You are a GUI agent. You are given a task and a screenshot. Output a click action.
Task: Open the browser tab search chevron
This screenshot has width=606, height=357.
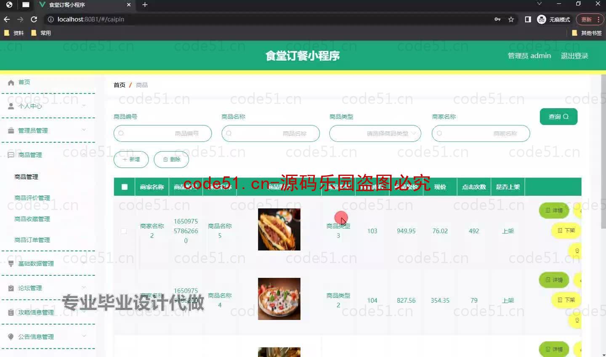(540, 4)
